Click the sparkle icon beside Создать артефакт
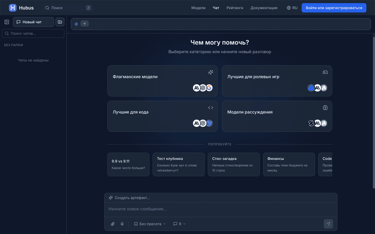Screen dimensions: 375x234 pyautogui.click(x=111, y=198)
